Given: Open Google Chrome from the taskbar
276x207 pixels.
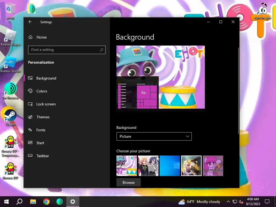Looking at the screenshot, I should [46, 202].
